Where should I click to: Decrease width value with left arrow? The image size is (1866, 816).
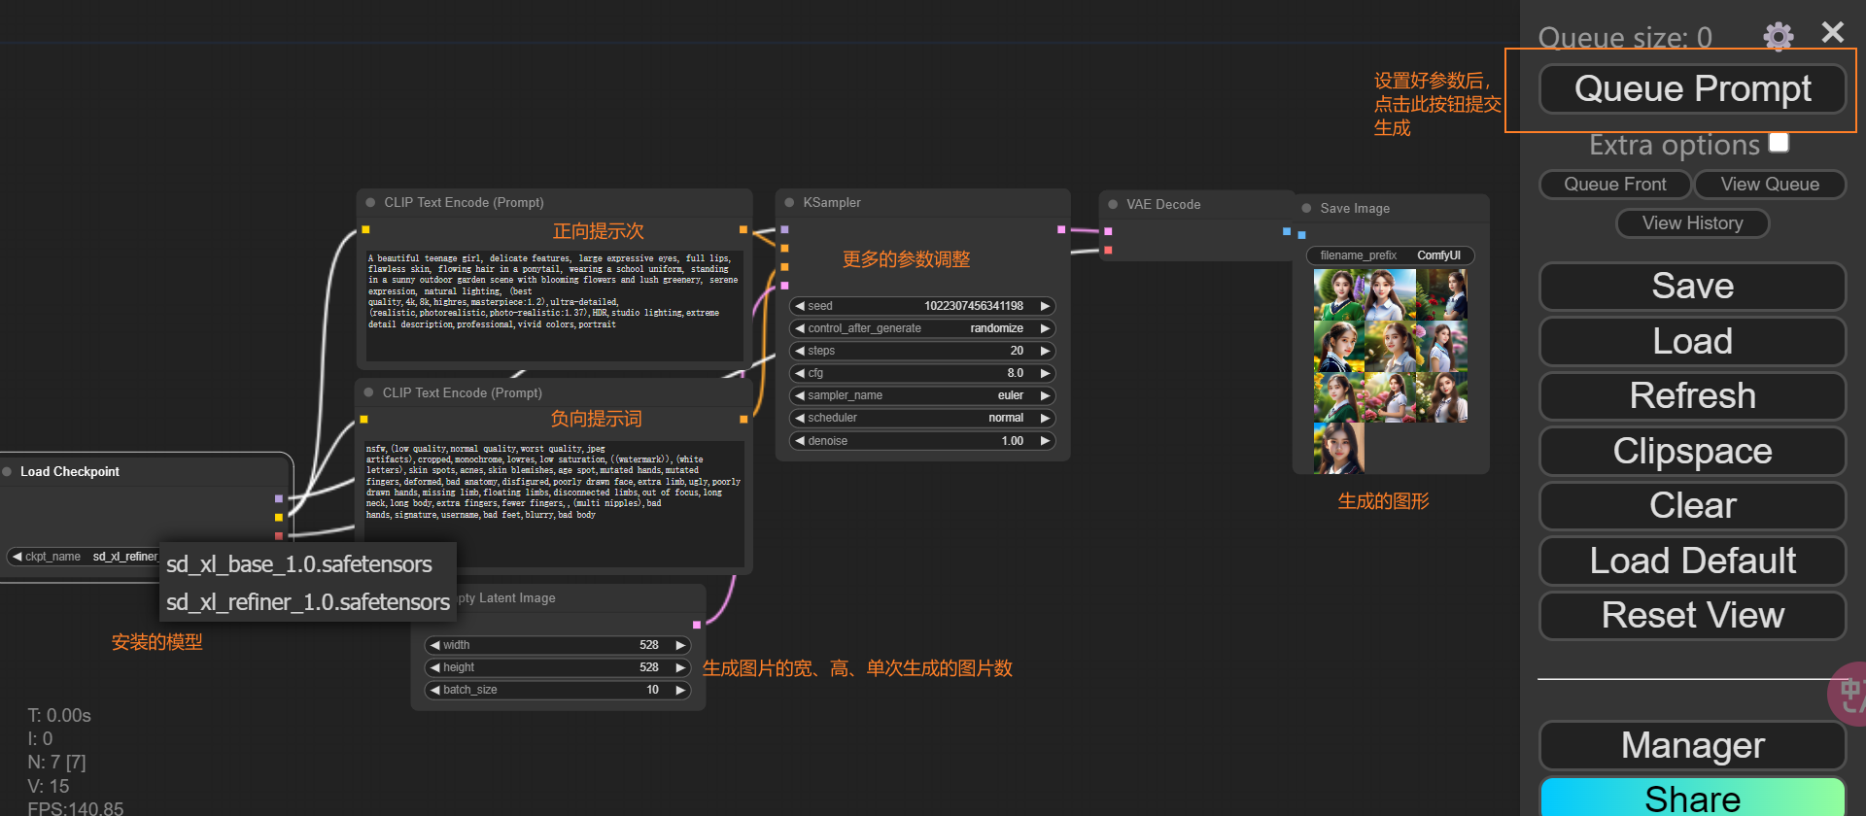point(434,645)
